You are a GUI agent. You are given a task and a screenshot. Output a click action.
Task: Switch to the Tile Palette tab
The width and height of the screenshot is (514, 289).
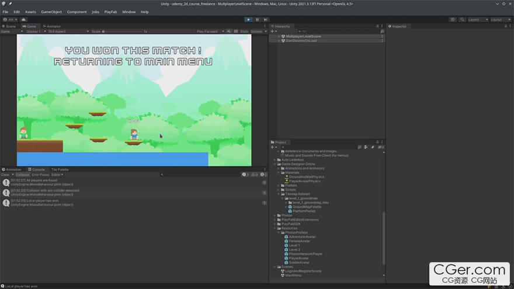60,170
